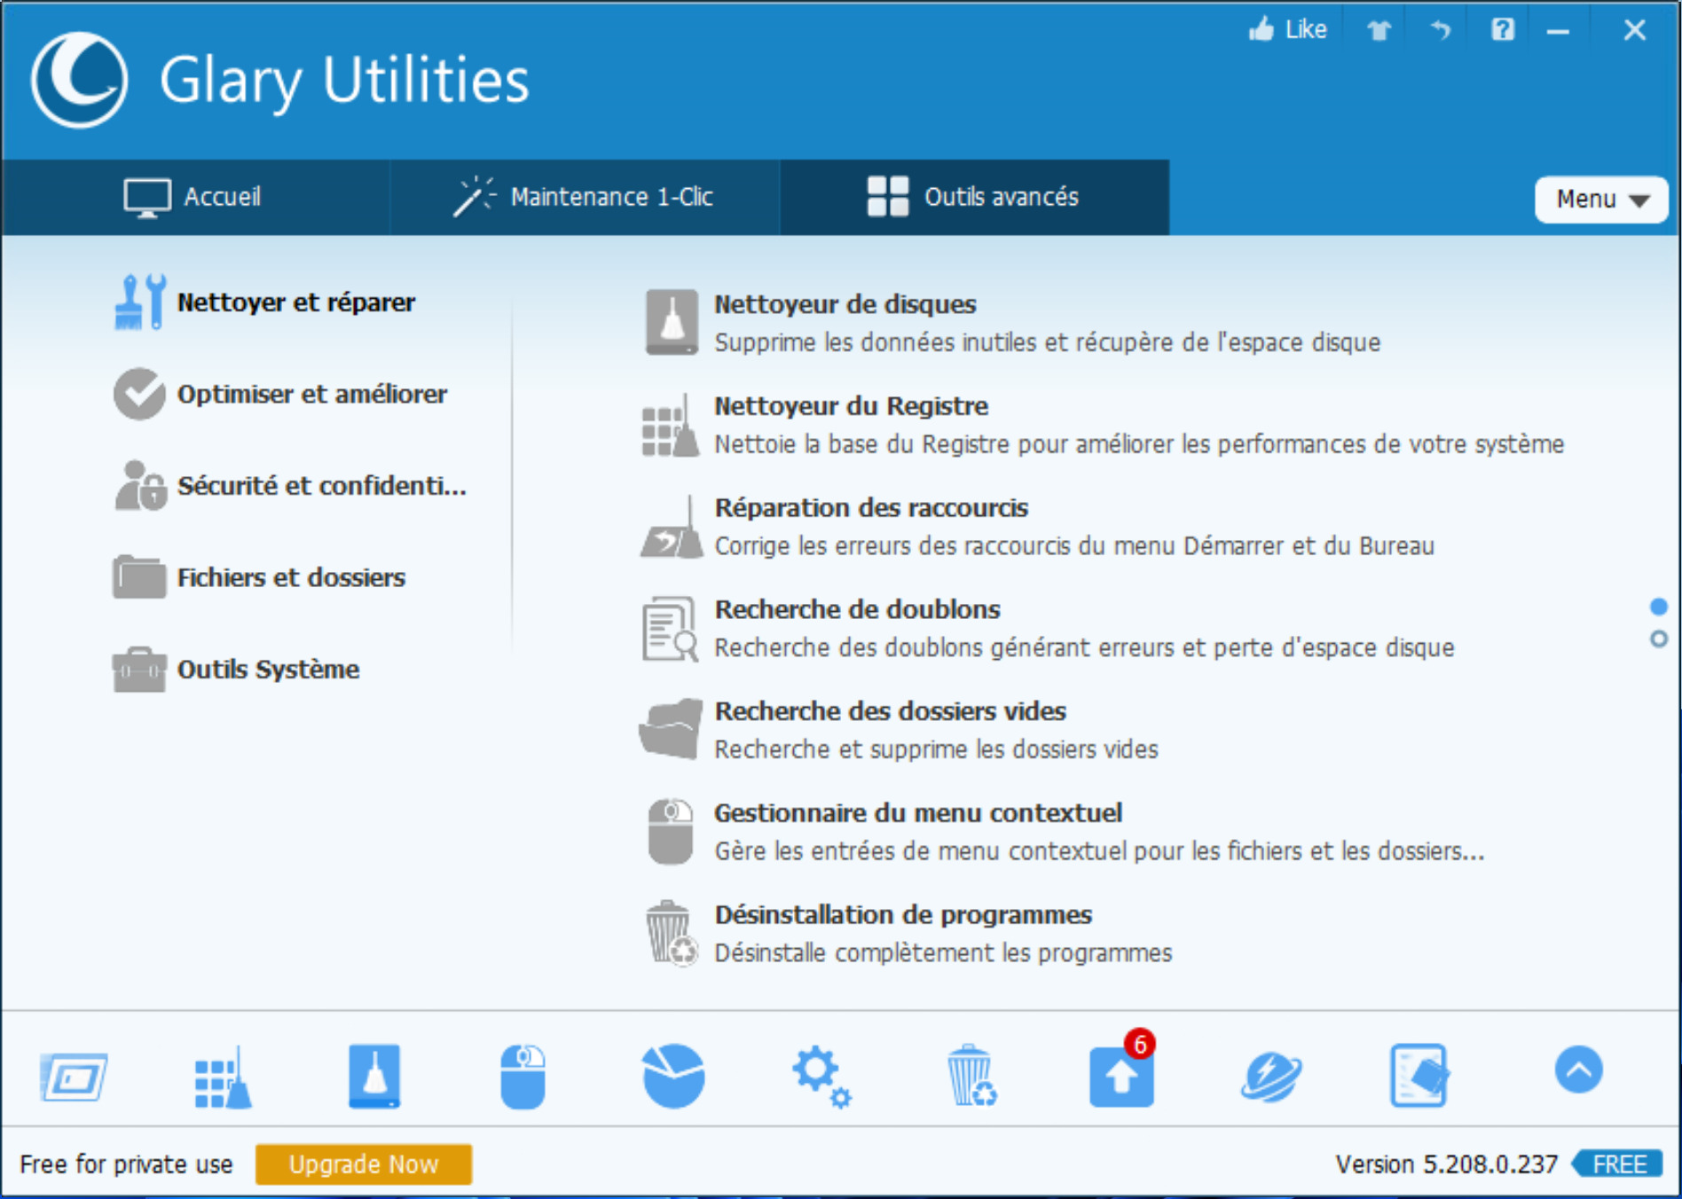The height and width of the screenshot is (1199, 1682).
Task: Start Recherche des dossiers vides
Action: 899,730
